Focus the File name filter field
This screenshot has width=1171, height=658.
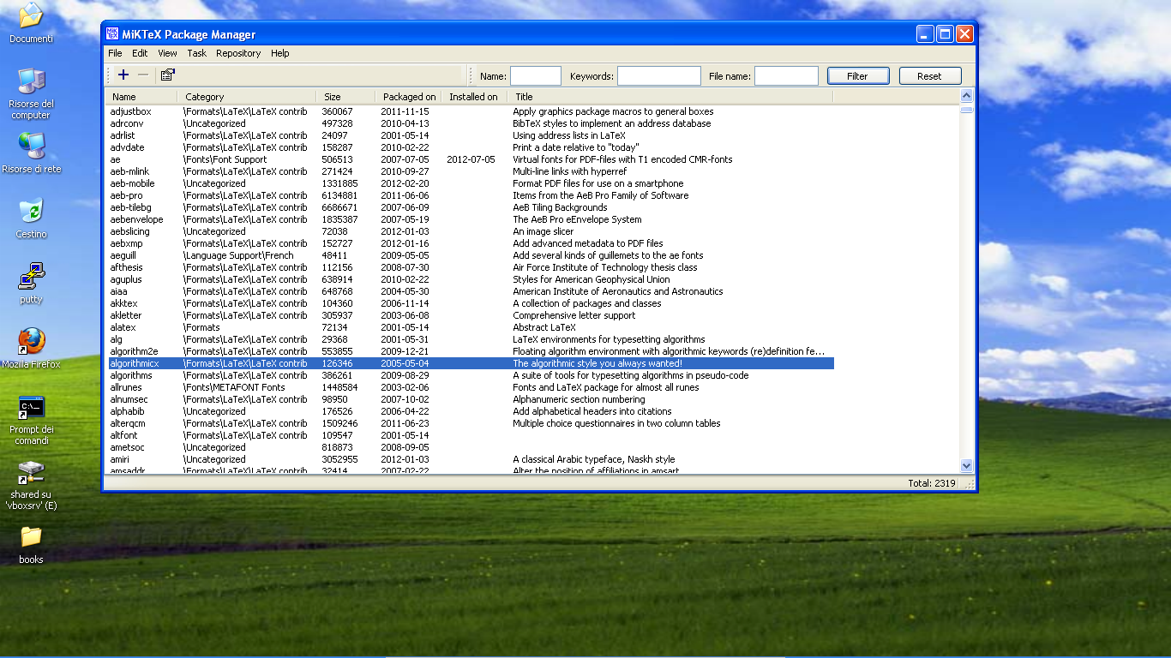point(786,76)
